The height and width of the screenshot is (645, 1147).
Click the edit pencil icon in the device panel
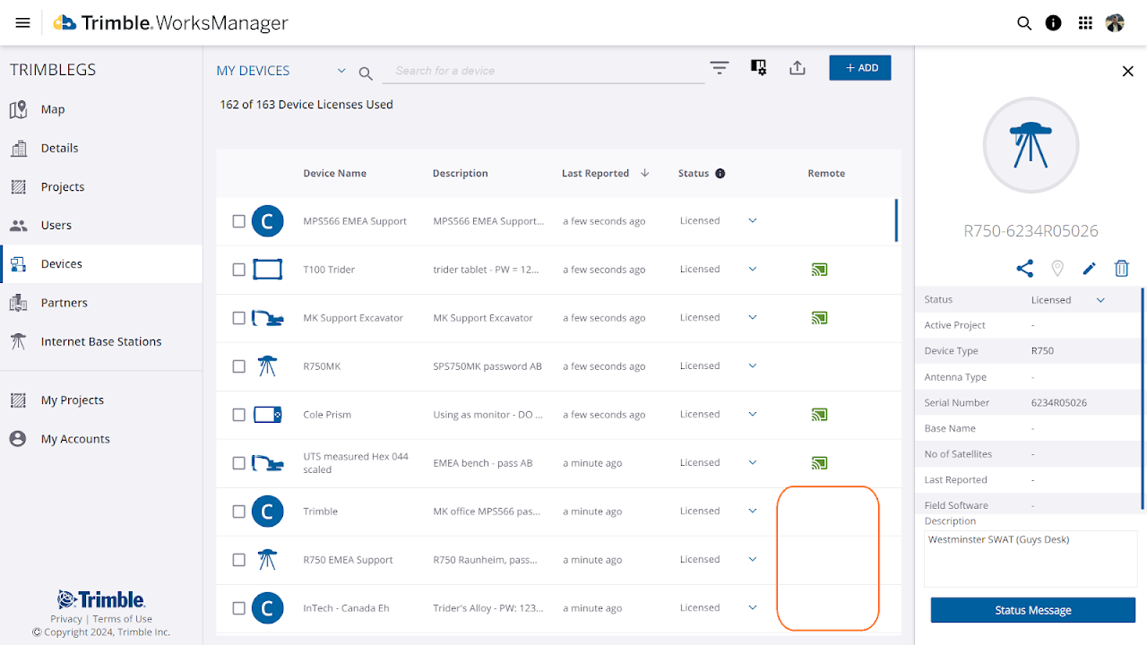pyautogui.click(x=1090, y=268)
